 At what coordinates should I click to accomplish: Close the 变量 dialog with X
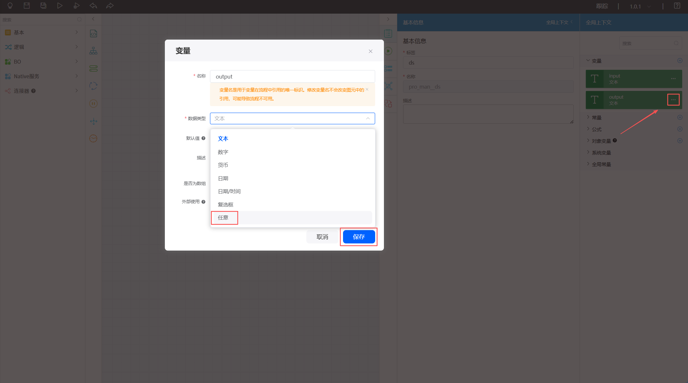[x=371, y=51]
